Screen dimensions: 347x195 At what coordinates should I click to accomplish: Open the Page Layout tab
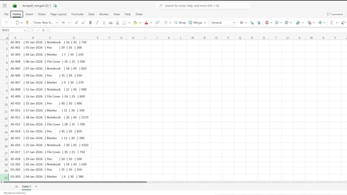coord(58,14)
